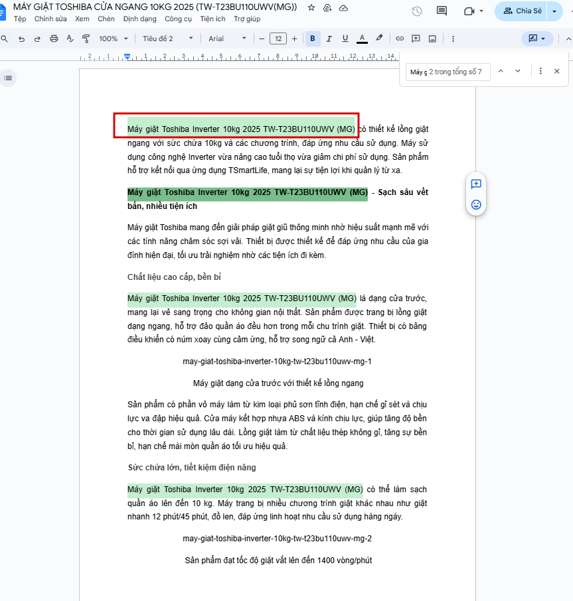This screenshot has height=601, width=573.
Task: Toggle bold formatting
Action: [313, 38]
